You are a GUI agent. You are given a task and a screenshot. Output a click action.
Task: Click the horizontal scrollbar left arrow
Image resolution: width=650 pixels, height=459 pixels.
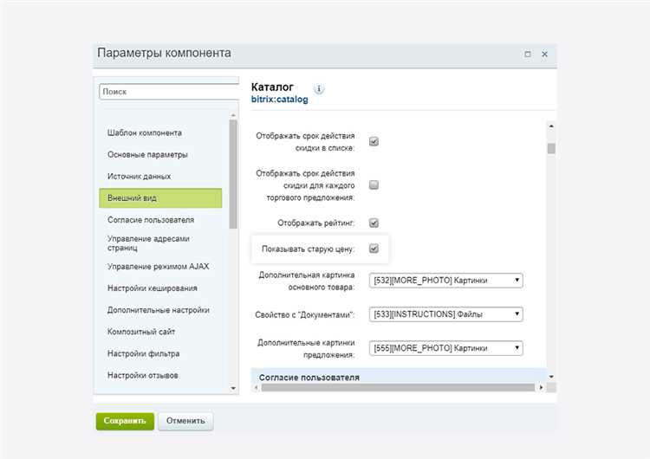(x=256, y=388)
